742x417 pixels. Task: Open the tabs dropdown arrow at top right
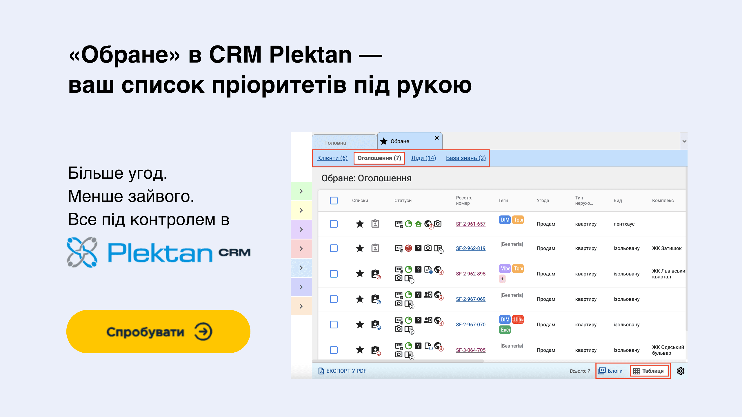[x=684, y=141]
